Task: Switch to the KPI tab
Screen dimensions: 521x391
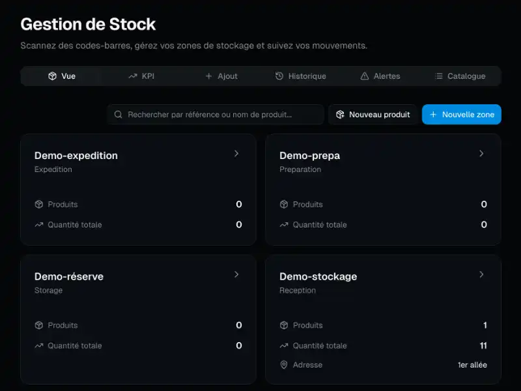Action: 141,76
